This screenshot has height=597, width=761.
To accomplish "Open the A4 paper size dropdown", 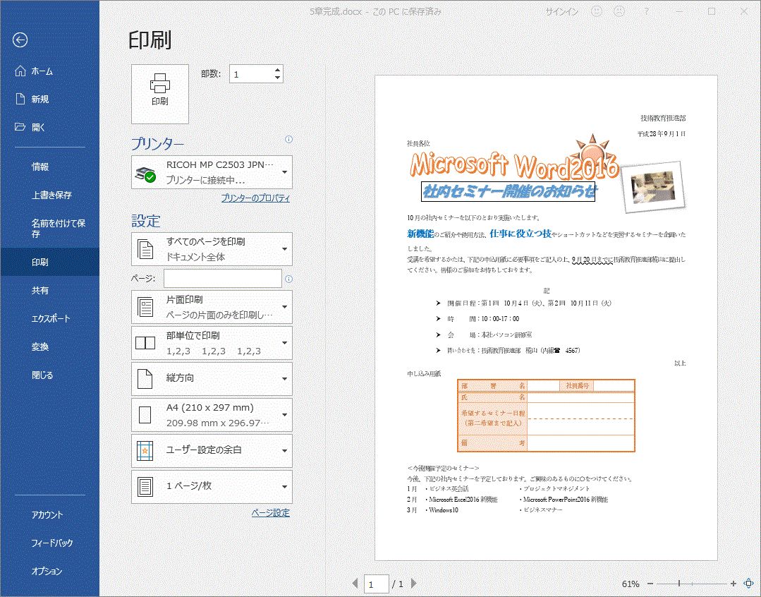I will point(212,415).
